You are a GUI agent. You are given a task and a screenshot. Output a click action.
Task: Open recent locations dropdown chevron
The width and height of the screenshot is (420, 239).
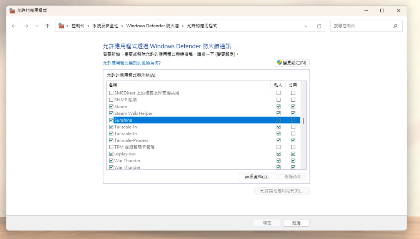tap(37, 26)
